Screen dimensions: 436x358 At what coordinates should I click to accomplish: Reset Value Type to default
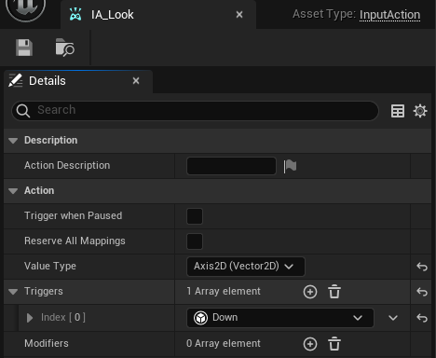pos(422,267)
